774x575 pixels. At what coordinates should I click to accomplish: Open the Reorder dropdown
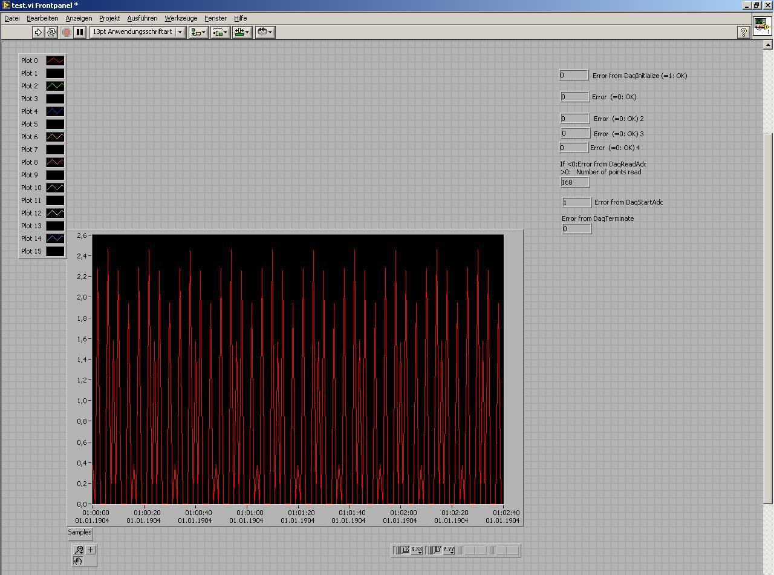(265, 32)
